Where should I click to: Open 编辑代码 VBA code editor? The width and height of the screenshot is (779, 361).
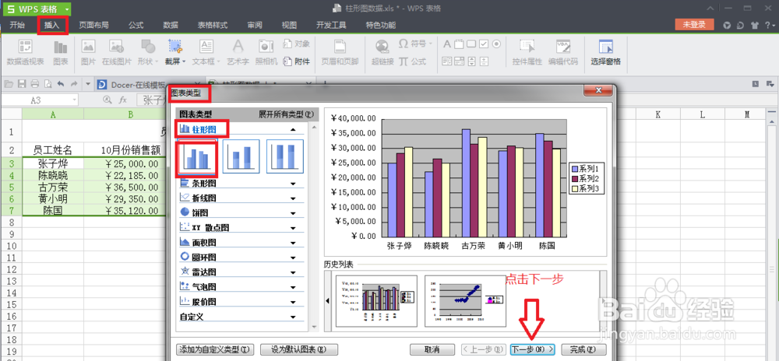pos(563,53)
